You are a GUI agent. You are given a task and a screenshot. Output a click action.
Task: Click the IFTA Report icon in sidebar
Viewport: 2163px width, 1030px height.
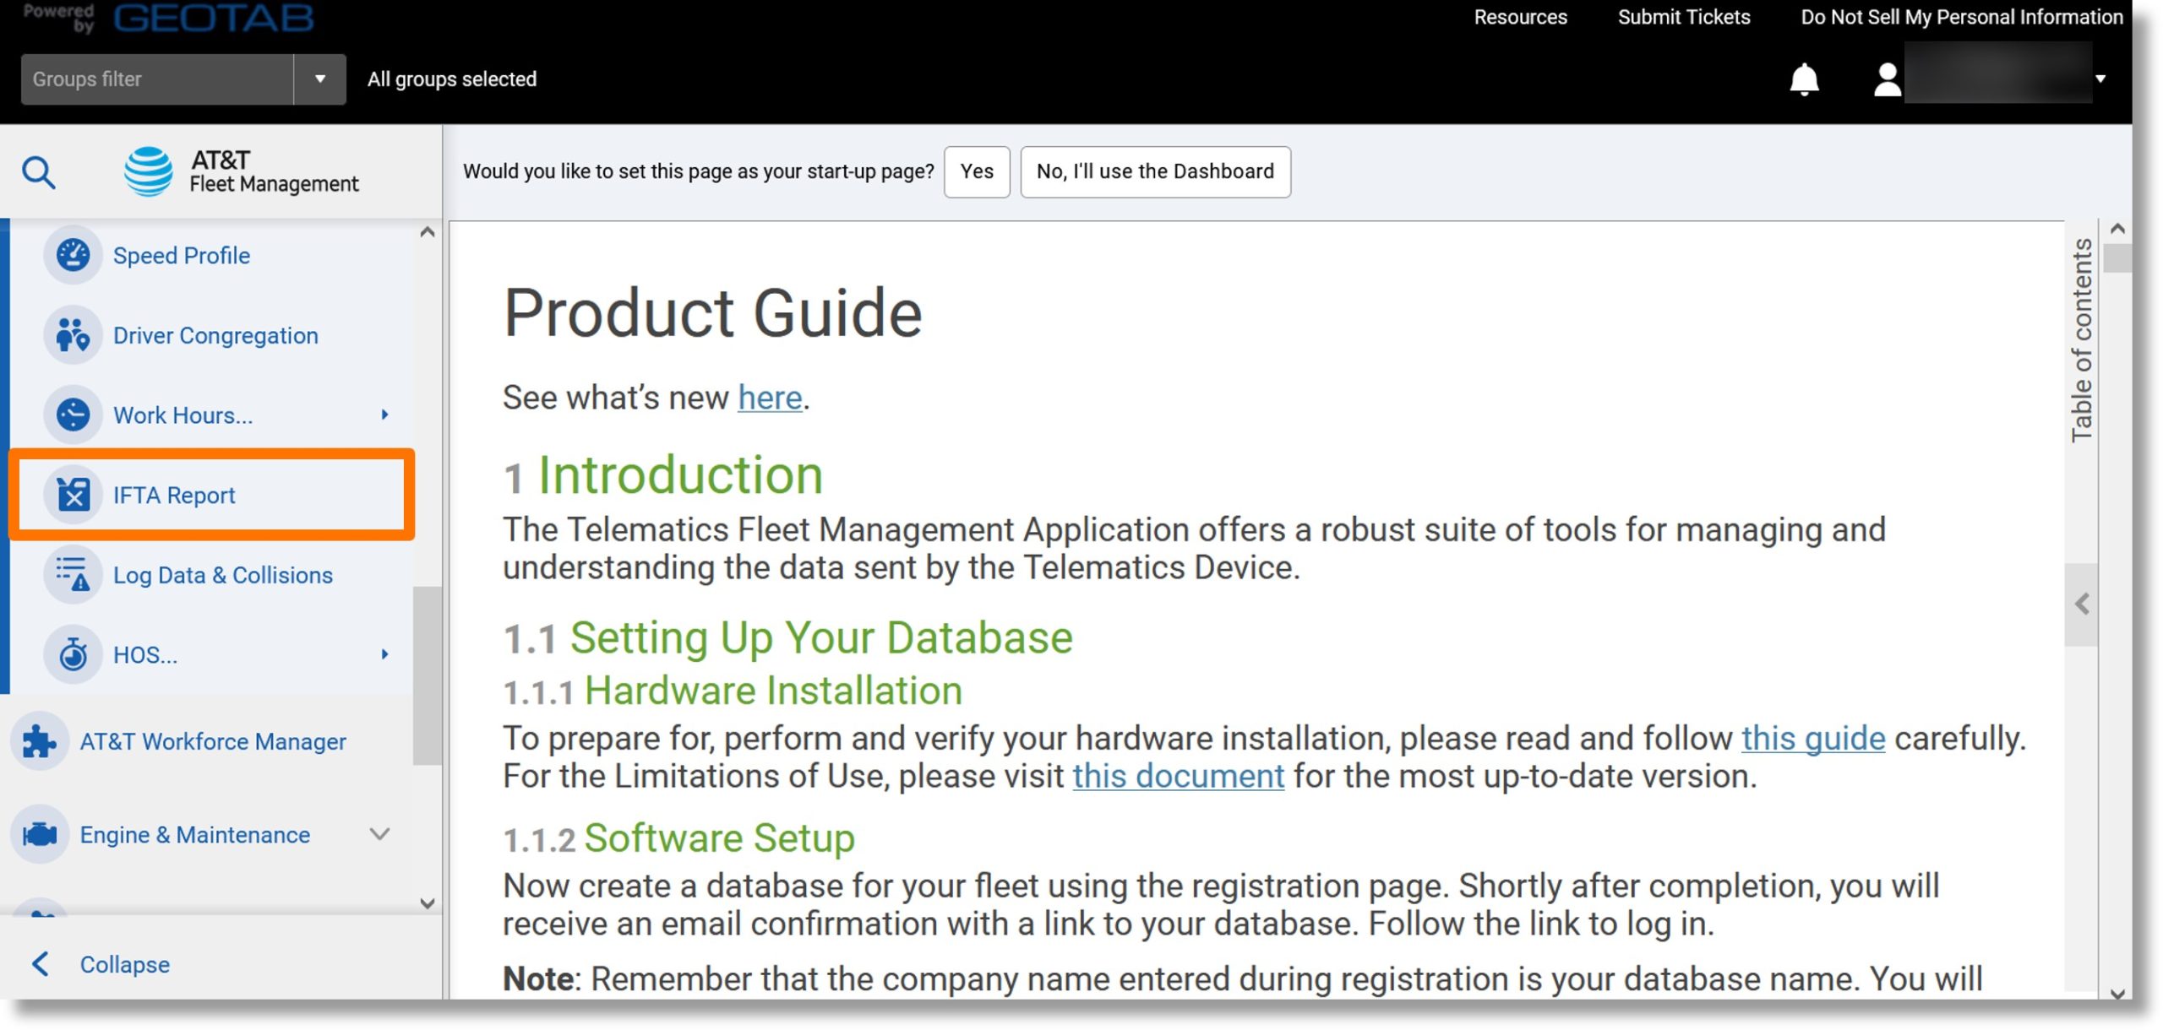point(72,495)
